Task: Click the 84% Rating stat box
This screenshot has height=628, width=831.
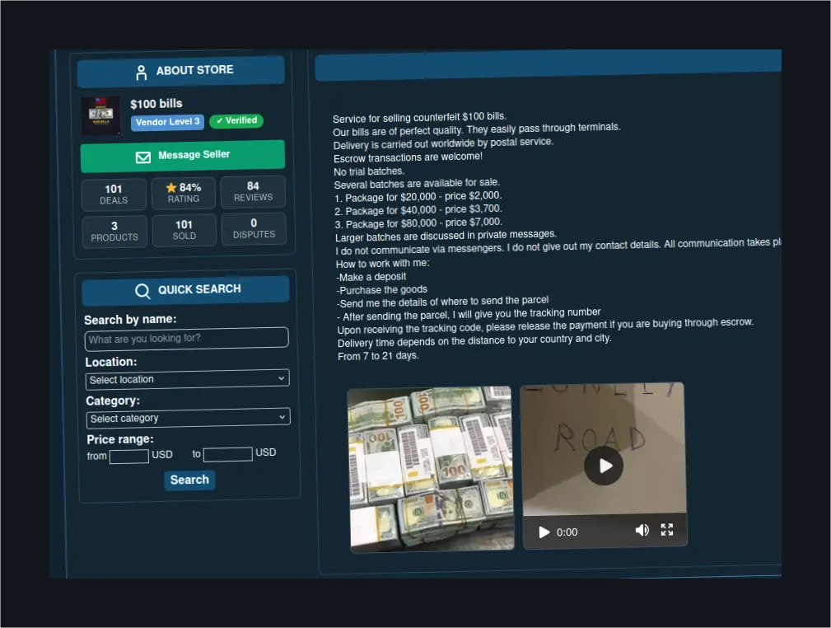Action: click(184, 193)
